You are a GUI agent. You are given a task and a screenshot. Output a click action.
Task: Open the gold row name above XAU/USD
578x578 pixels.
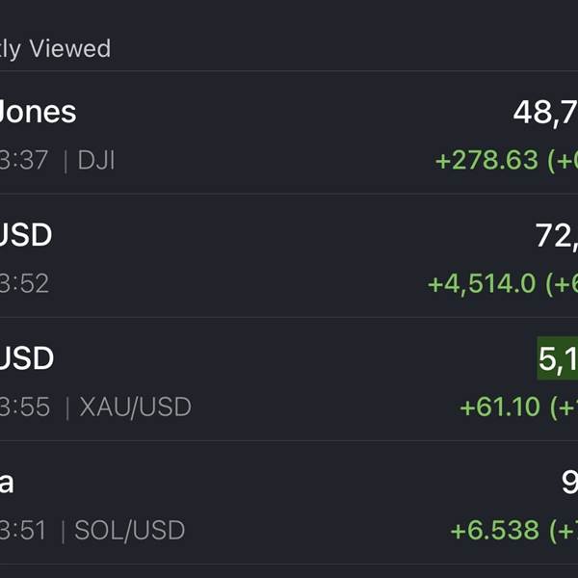pos(26,358)
